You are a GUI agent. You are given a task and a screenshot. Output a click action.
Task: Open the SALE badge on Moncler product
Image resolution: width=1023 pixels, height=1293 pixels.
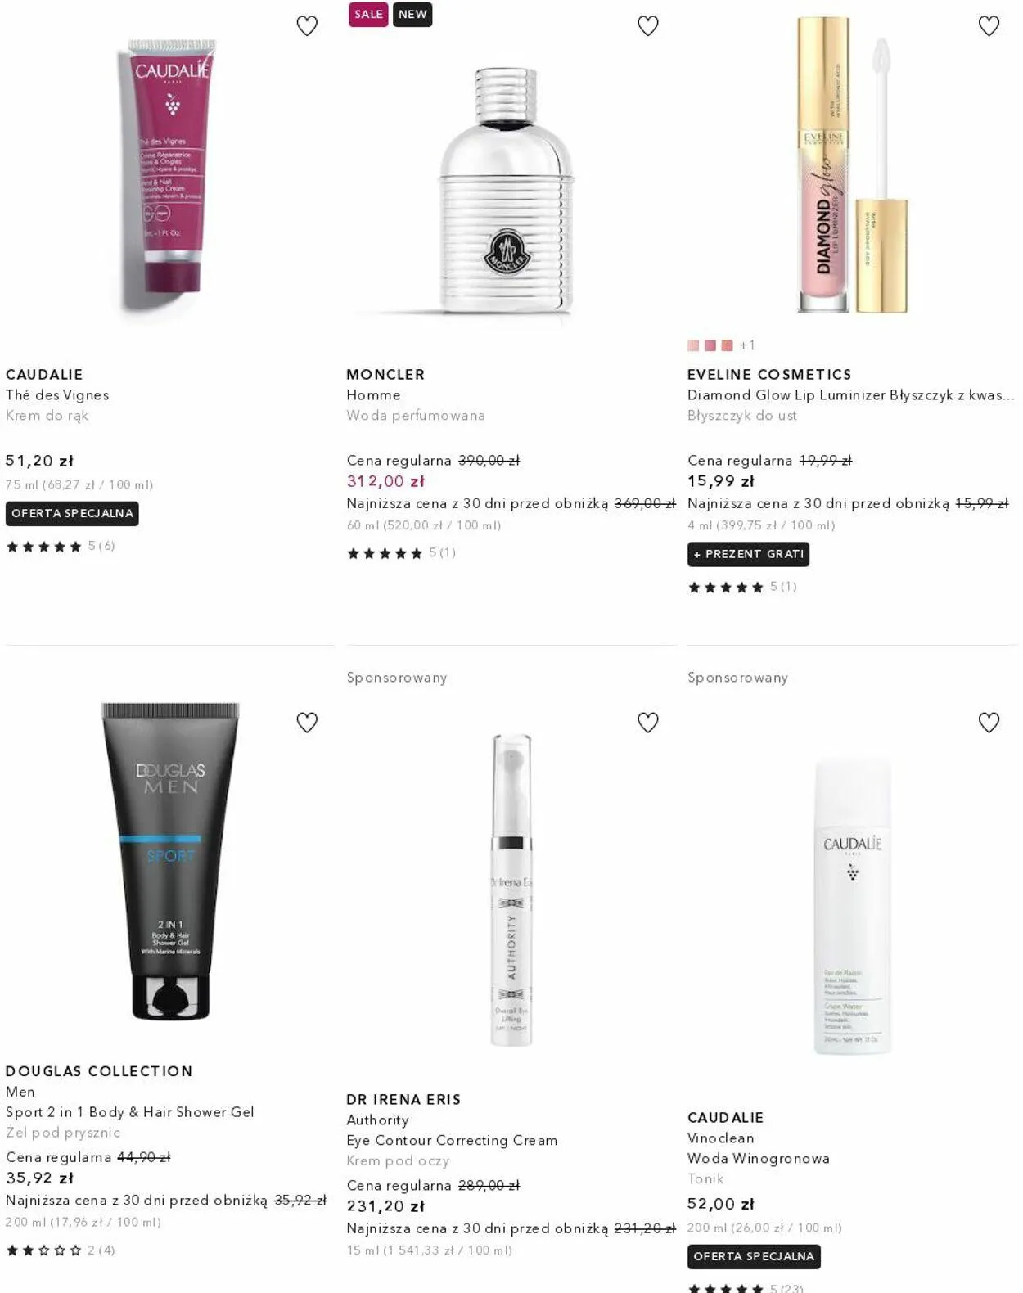tap(368, 15)
